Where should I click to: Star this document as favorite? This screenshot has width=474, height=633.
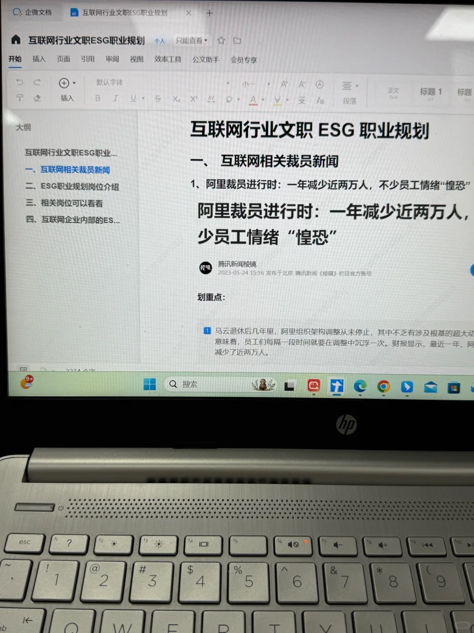tap(221, 40)
